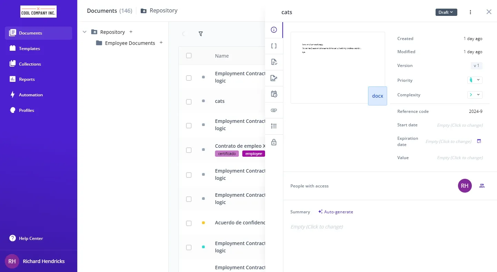Click Auto-generate summary
497x272 pixels.
(x=335, y=212)
